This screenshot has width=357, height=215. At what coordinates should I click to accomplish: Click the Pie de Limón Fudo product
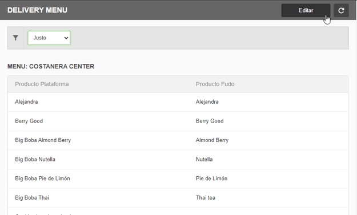pyautogui.click(x=211, y=179)
